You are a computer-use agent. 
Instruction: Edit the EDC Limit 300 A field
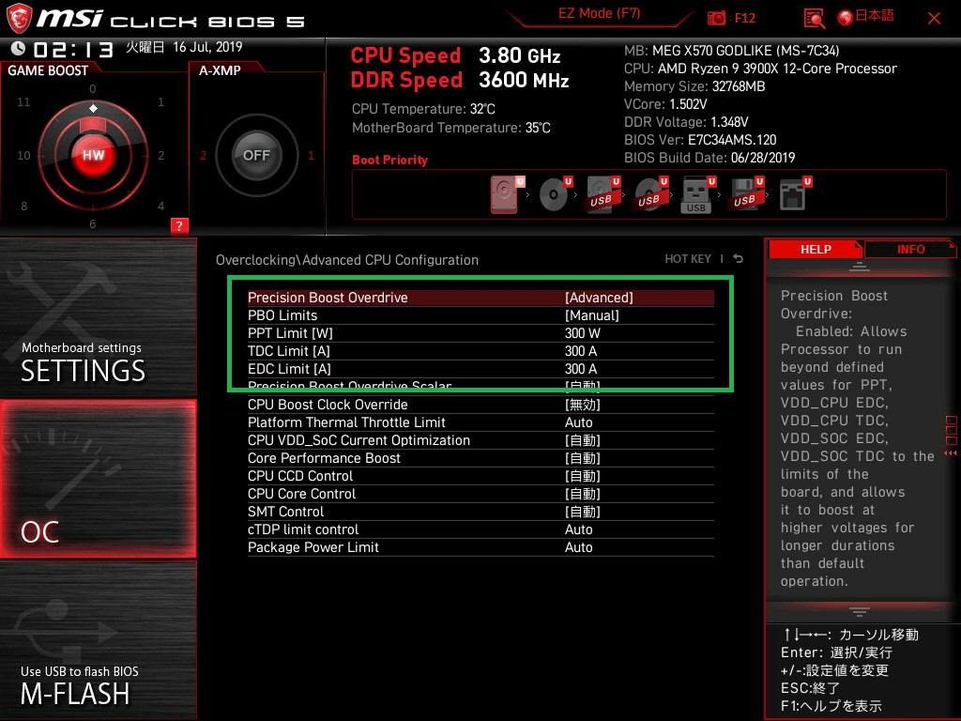click(x=580, y=368)
